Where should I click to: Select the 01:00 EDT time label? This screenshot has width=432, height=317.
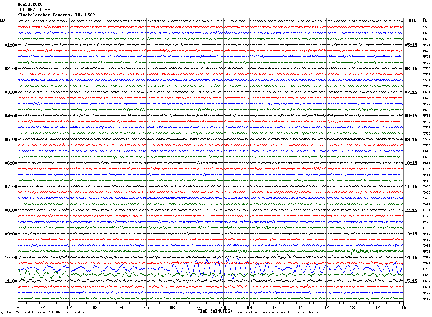tap(11, 45)
